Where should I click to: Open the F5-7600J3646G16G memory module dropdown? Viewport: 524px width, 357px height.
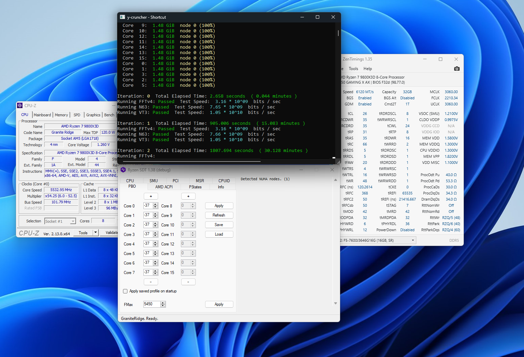click(x=413, y=240)
